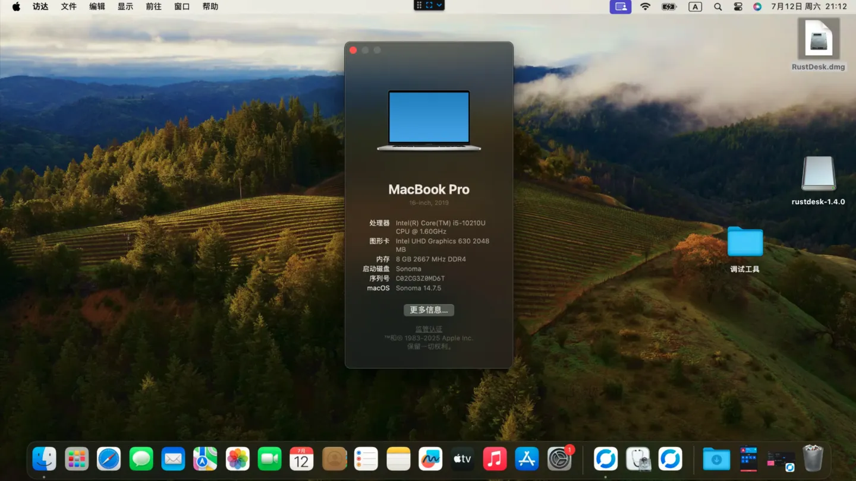Click the 监管认证 link
The image size is (856, 481).
(429, 328)
